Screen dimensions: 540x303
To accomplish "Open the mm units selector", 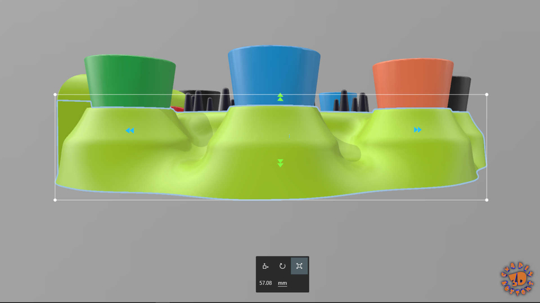I will pos(282,283).
